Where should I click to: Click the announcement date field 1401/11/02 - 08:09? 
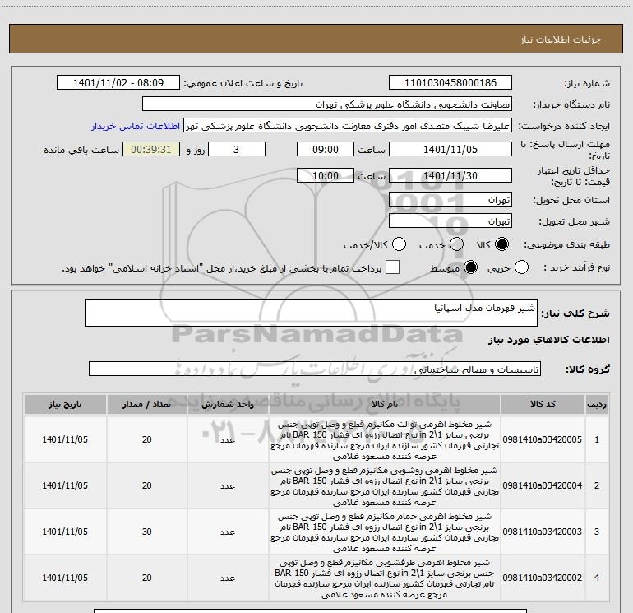pyautogui.click(x=118, y=83)
